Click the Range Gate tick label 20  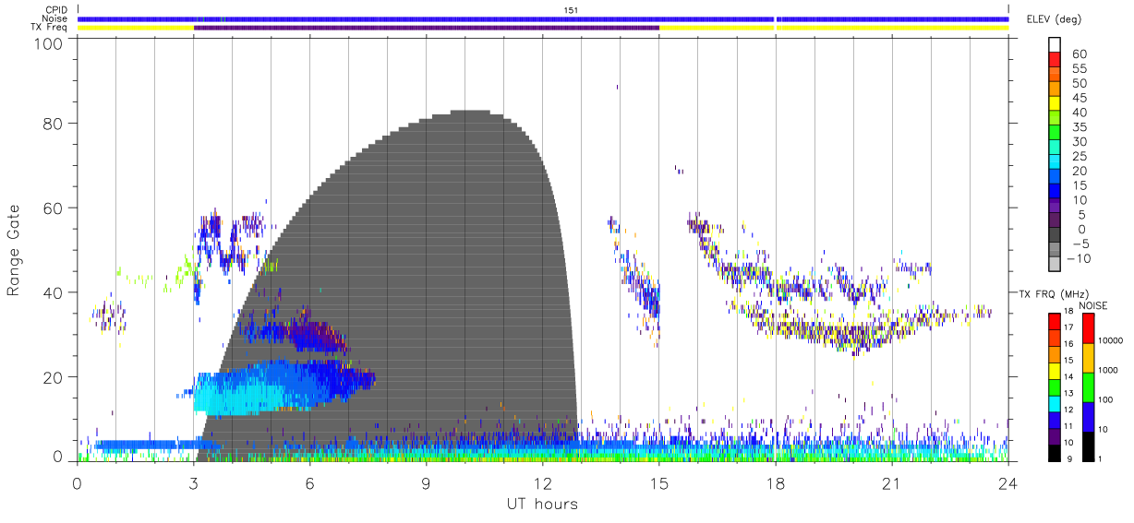54,377
